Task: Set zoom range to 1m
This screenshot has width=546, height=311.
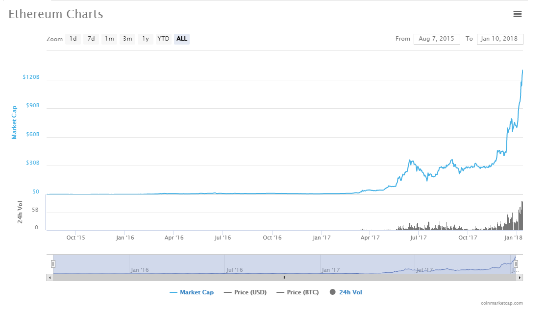Action: pyautogui.click(x=109, y=39)
